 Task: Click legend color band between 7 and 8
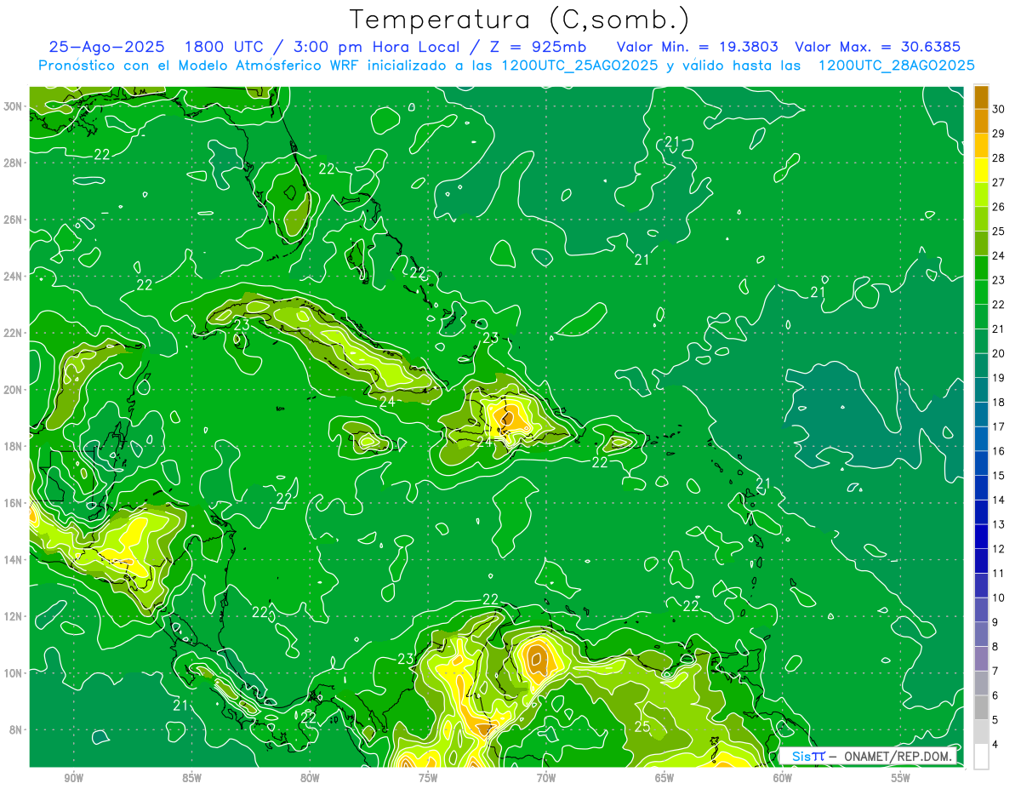[x=981, y=659]
